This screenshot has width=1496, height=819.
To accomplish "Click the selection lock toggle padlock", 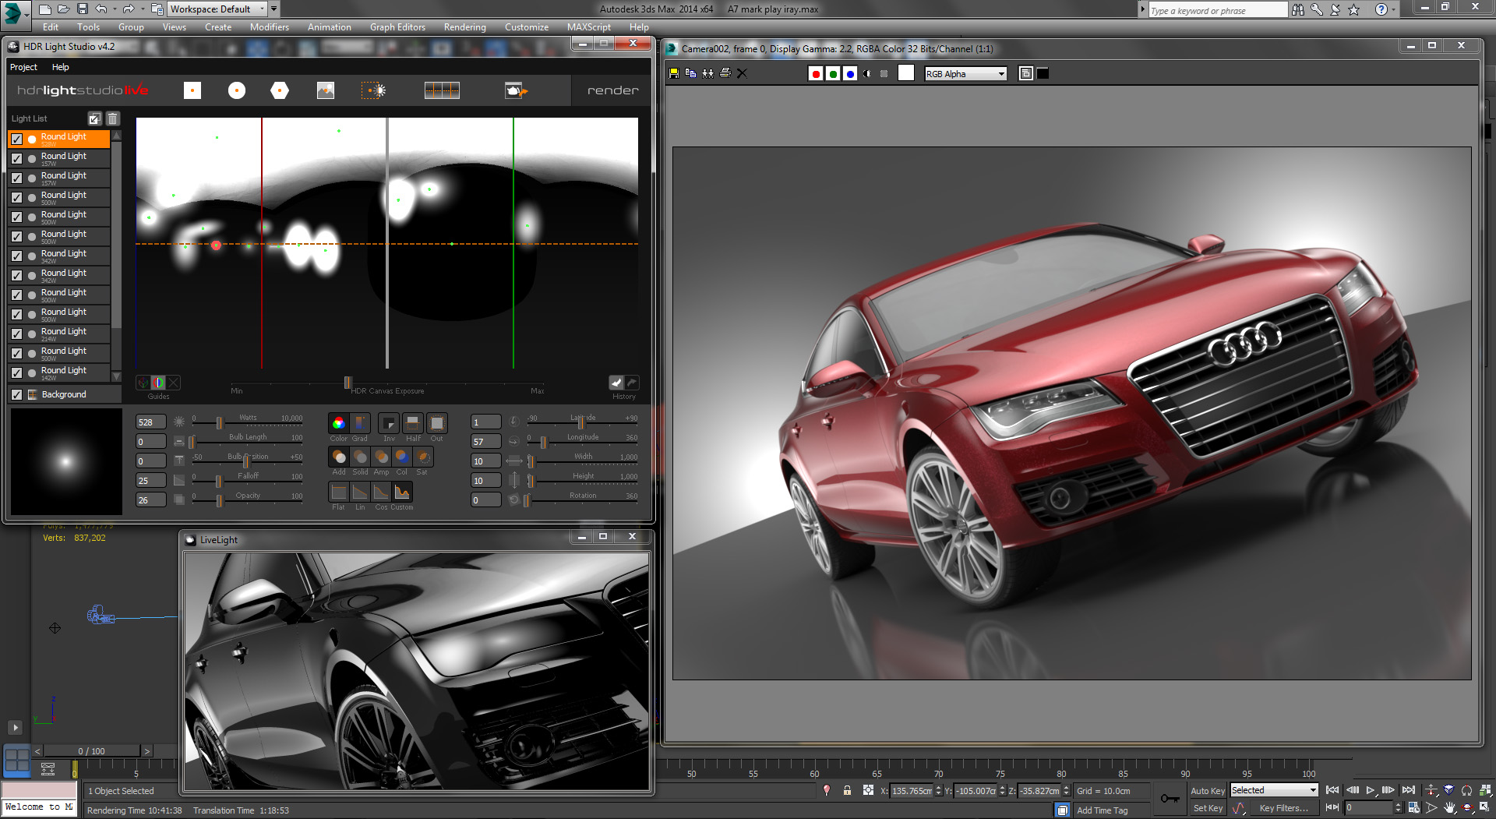I will 847,790.
